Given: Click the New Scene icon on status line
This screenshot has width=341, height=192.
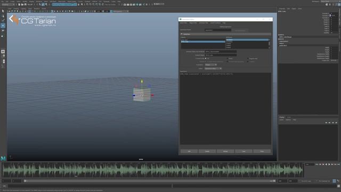Looking at the screenshot, I should coord(19,4).
